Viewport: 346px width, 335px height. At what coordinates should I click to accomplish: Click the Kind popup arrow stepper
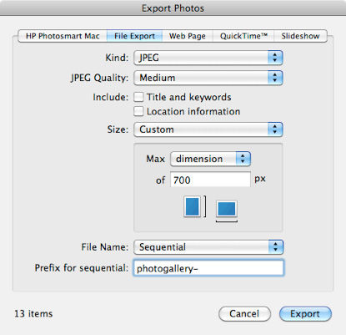click(x=275, y=58)
